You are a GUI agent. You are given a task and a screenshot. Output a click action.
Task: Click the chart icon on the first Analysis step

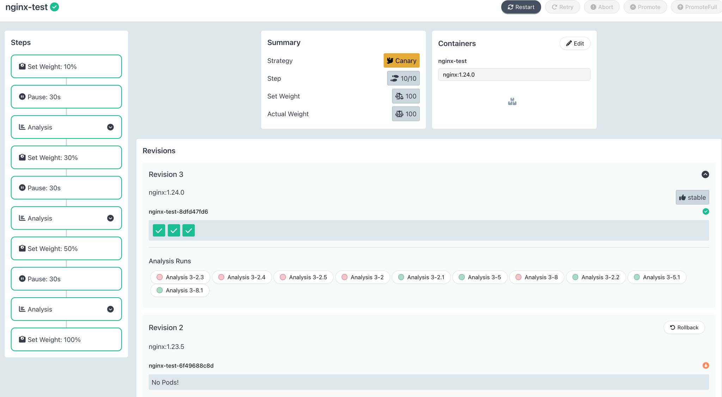click(22, 127)
